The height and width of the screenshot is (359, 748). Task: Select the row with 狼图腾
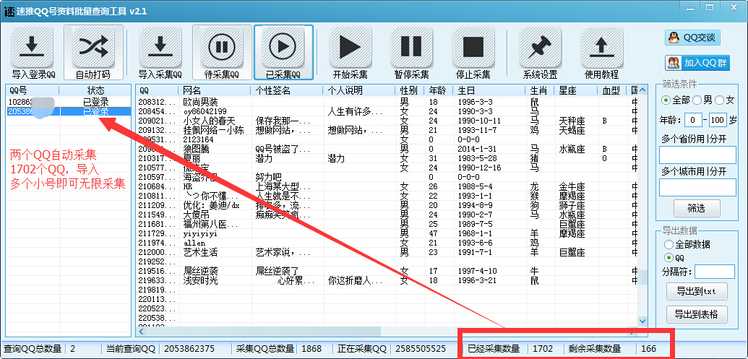[x=387, y=149]
